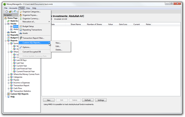The width and height of the screenshot is (185, 117).
Task: Open the Accounts menu
Action: [x=13, y=8]
